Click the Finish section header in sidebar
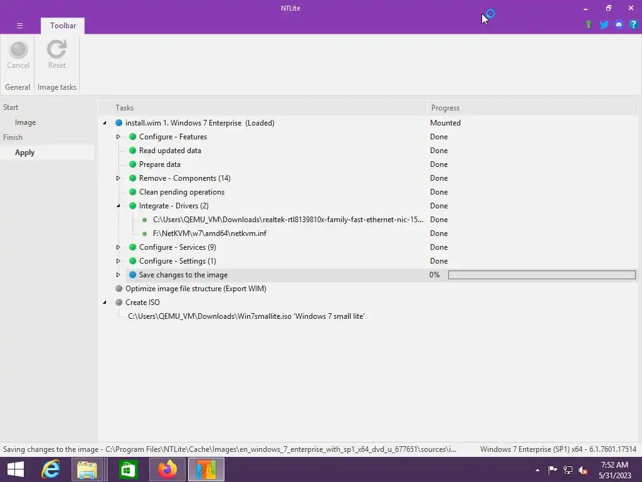Screen dimensions: 642x482 pyautogui.click(x=13, y=137)
